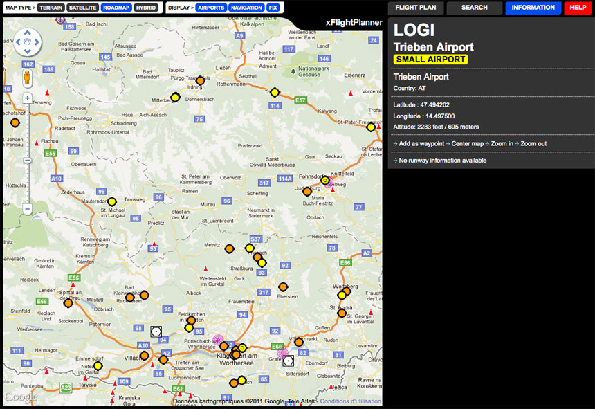Open the Information tab
This screenshot has width=595, height=409.
[x=533, y=8]
